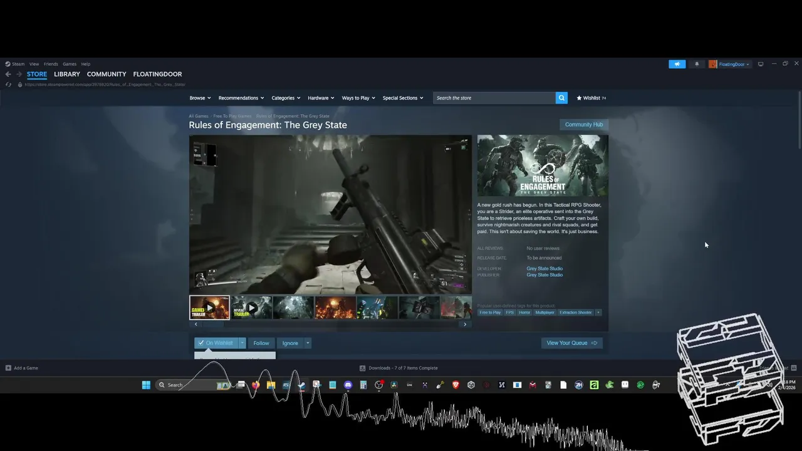Image resolution: width=802 pixels, height=451 pixels.
Task: Switch to the STORE tab
Action: 37,74
